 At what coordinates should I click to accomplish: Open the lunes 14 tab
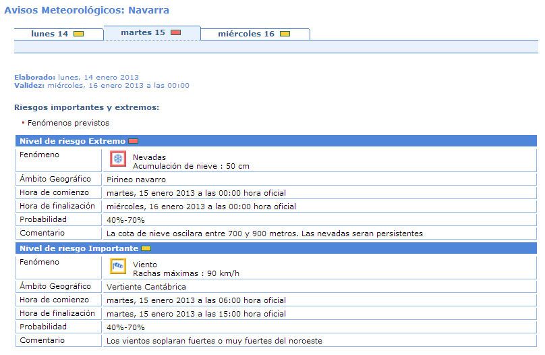pos(59,34)
